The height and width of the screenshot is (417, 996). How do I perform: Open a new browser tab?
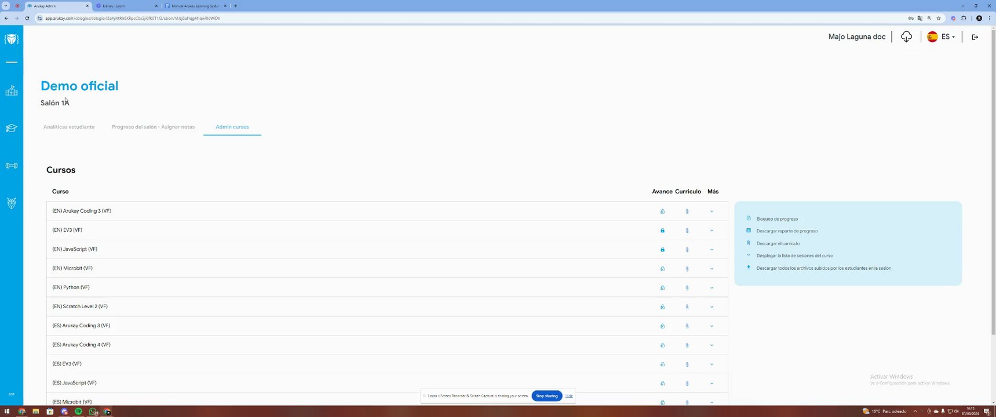235,6
